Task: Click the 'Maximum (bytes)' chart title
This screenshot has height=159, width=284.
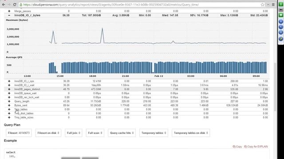Action: click(17, 20)
